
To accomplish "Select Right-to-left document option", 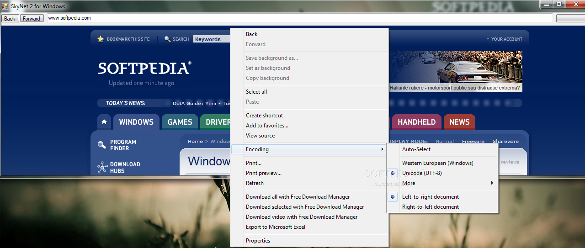I will pyautogui.click(x=442, y=207).
